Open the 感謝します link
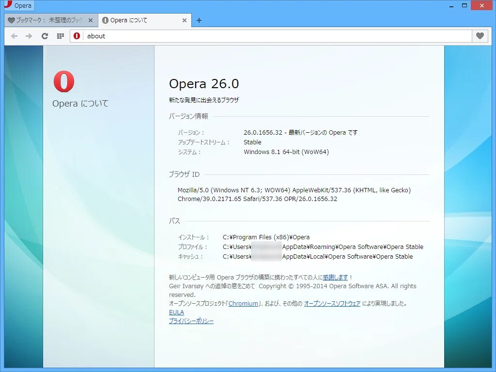This screenshot has height=372, width=496. coord(335,278)
